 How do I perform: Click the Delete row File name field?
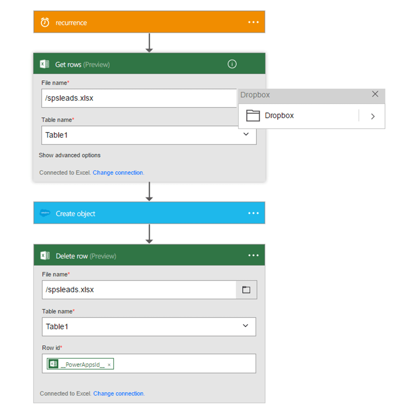(x=139, y=290)
